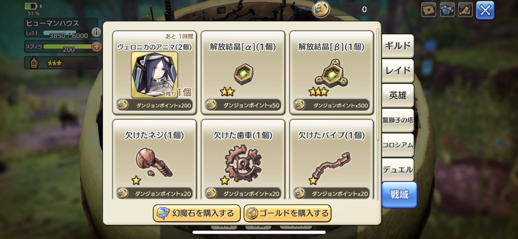Tap the orange plus next to スフィラ
Screen dimensions: 518x239
pos(96,47)
